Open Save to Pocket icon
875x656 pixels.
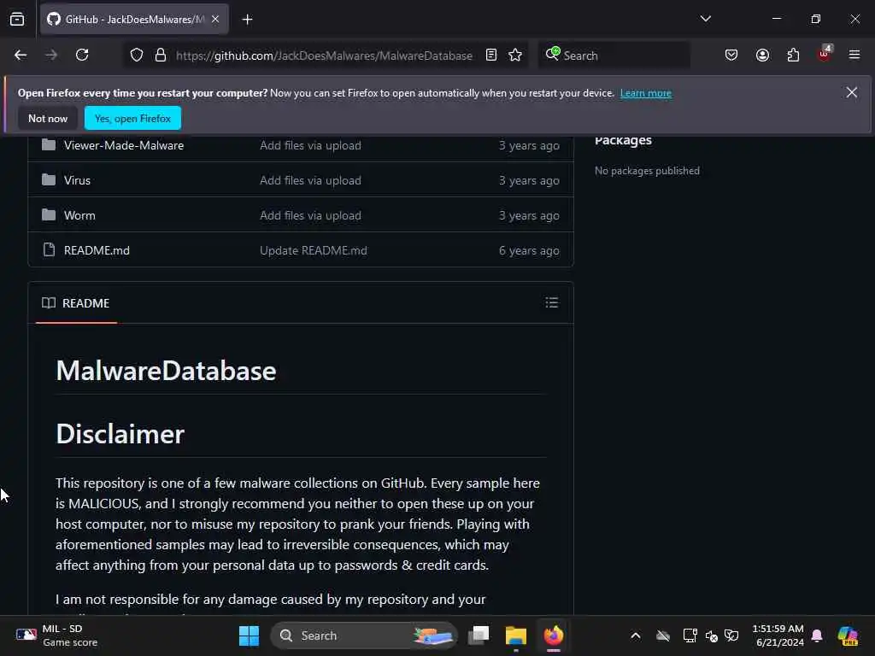[731, 55]
